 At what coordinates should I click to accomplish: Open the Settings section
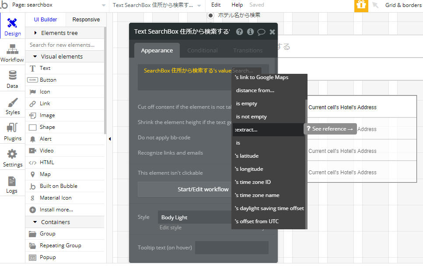pos(12,157)
